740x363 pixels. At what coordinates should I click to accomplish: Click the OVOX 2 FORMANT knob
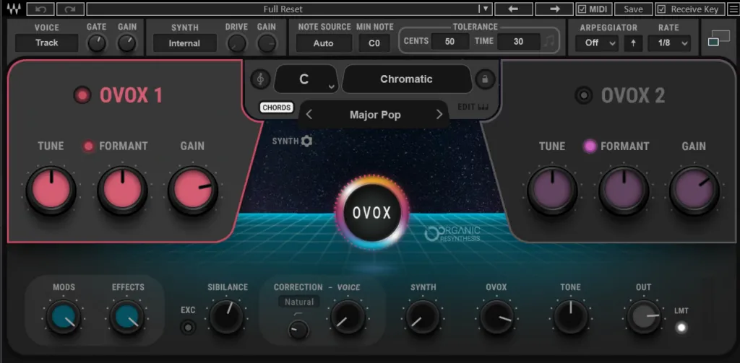pyautogui.click(x=624, y=191)
